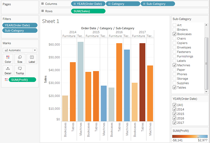This screenshot has width=210, height=143.
Task: Click the Sheet 1 title
Action: (51, 21)
